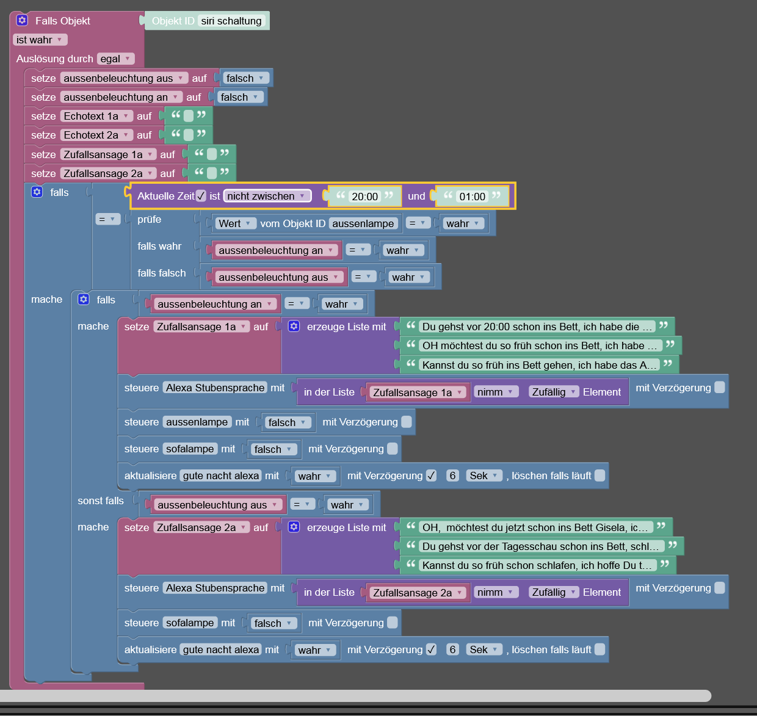Open wahr dropdown in second gute nacht alexa
Viewport: 757px width, 716px height.
click(315, 650)
